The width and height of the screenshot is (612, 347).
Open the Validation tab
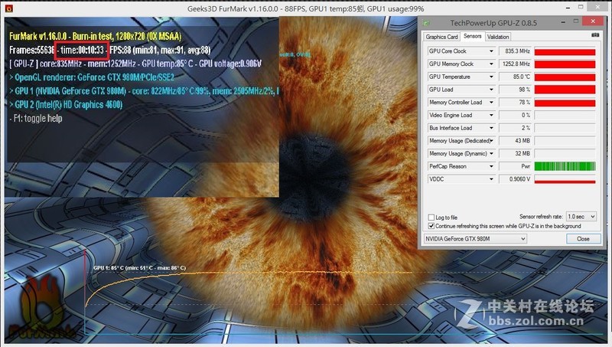498,36
